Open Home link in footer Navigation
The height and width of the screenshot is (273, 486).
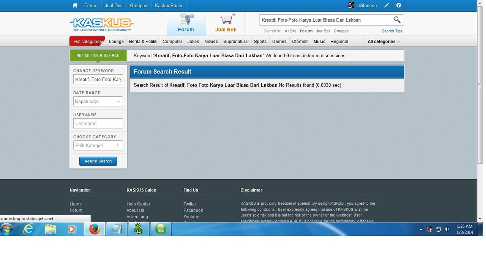tap(76, 204)
